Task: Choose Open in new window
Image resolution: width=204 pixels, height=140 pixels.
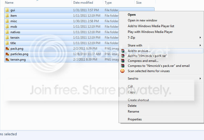Action: [142, 20]
